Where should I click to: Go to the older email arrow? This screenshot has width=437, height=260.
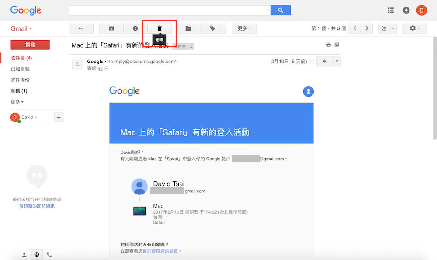point(367,28)
